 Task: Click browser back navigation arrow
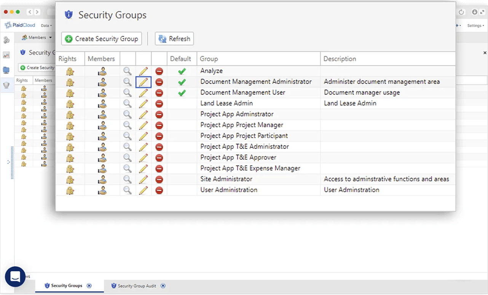[30, 12]
